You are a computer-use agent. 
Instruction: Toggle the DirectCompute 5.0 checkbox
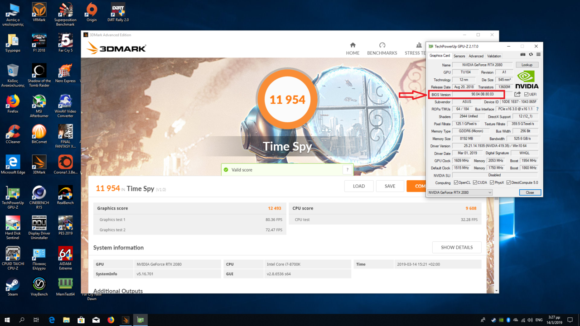click(508, 182)
